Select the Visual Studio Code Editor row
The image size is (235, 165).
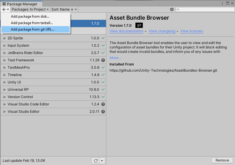pos(53,104)
